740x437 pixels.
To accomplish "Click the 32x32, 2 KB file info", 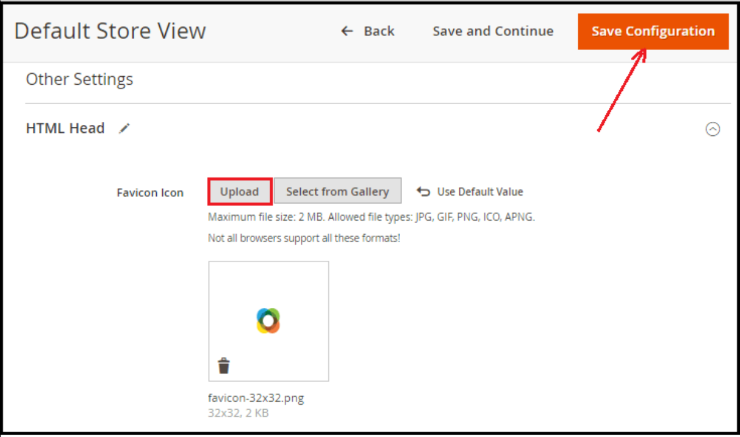I will click(238, 413).
